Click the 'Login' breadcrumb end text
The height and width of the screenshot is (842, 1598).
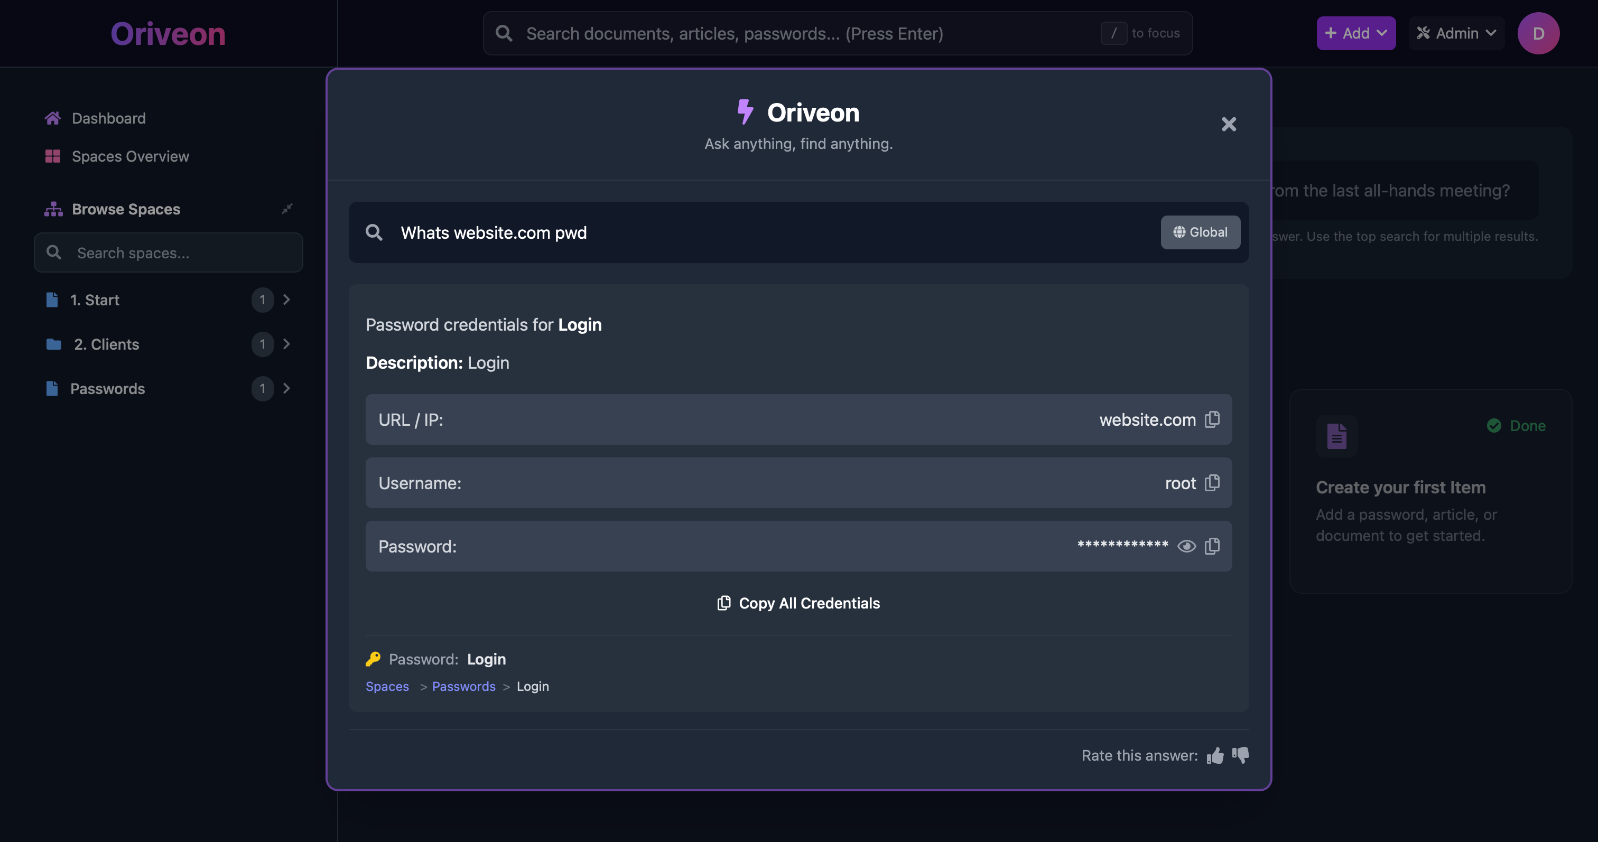pyautogui.click(x=532, y=686)
